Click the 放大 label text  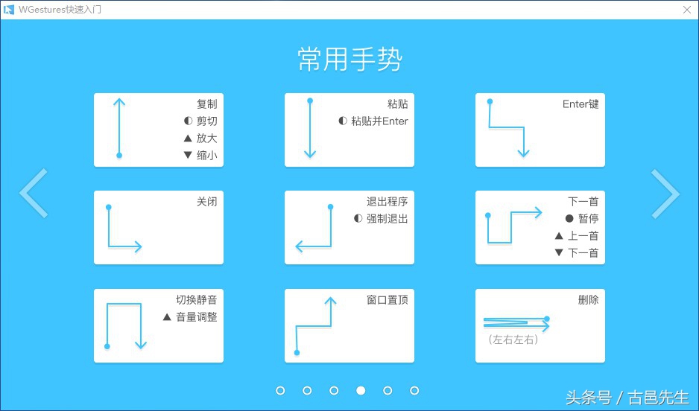point(207,138)
